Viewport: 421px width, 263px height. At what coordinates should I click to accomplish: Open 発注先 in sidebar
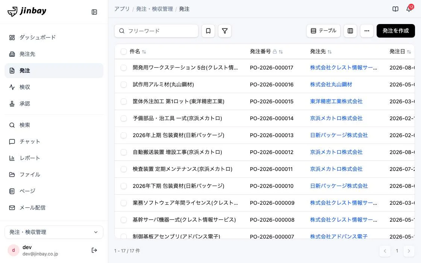(54, 54)
